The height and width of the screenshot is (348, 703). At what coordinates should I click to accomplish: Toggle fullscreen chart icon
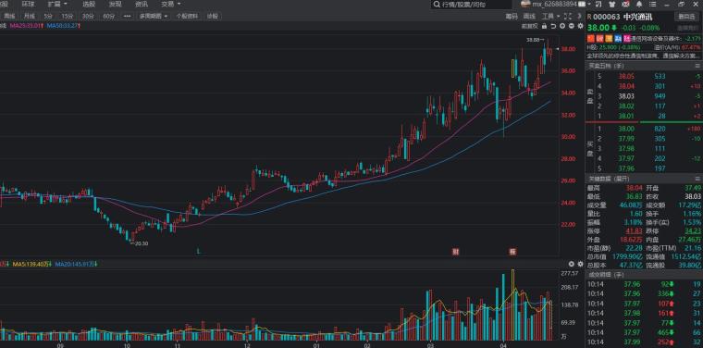[568, 16]
